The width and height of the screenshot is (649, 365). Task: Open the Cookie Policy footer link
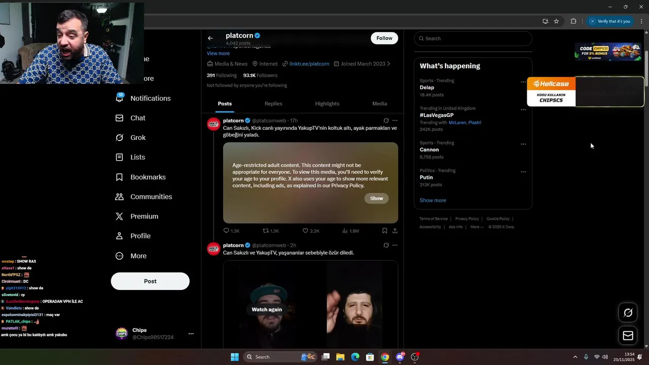[x=498, y=219]
